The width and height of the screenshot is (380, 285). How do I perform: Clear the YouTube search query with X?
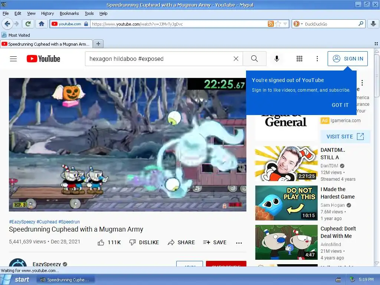click(x=236, y=59)
